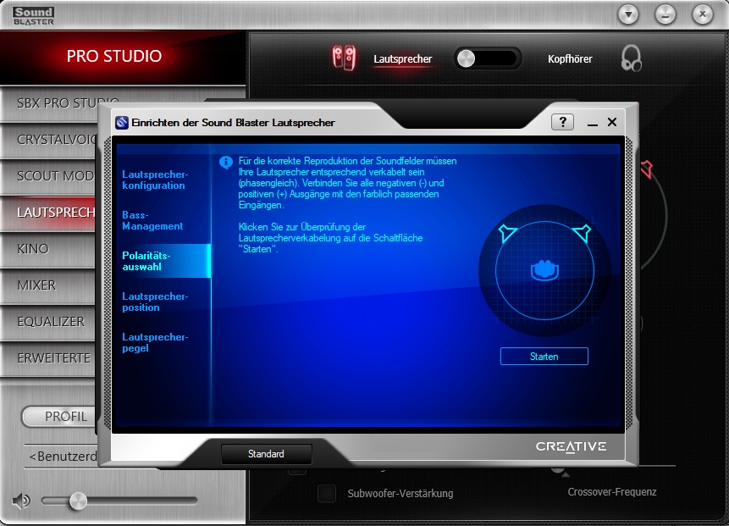This screenshot has height=526, width=729.
Task: Select the Kopfhörer output label
Action: [x=570, y=59]
